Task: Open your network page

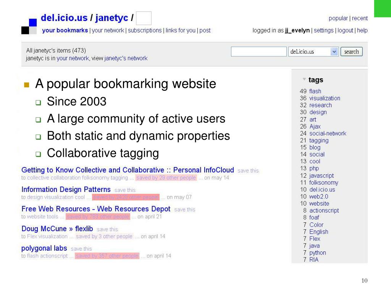Action: click(108, 31)
